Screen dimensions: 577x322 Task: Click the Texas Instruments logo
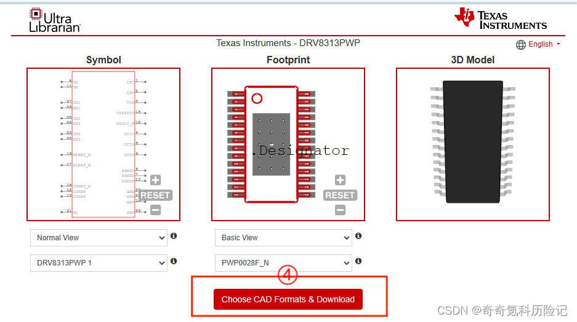501,18
